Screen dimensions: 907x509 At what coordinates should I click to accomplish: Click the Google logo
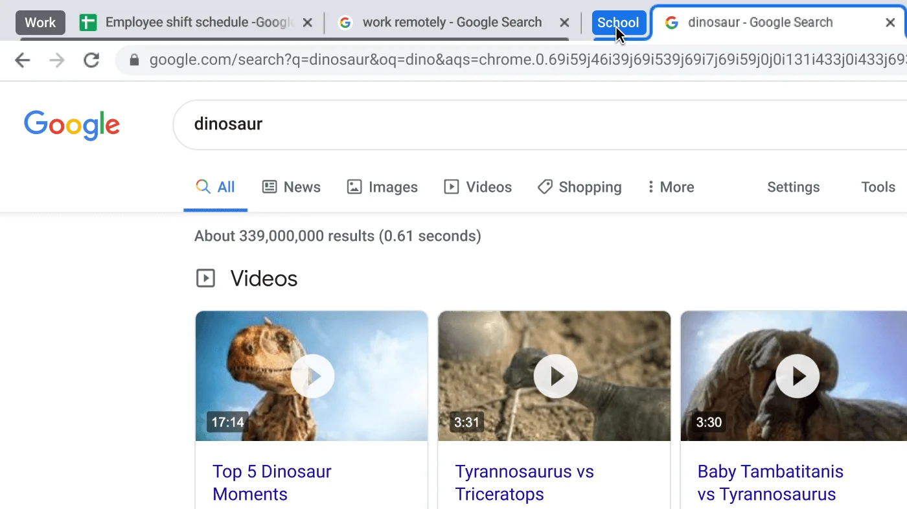72,124
